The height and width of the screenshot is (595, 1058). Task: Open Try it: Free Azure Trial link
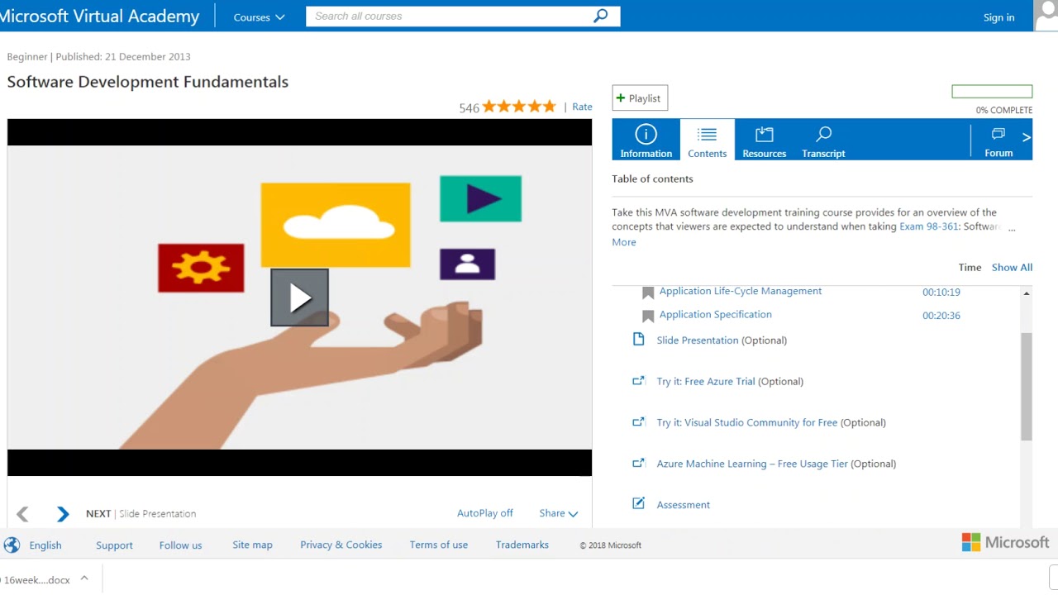706,381
